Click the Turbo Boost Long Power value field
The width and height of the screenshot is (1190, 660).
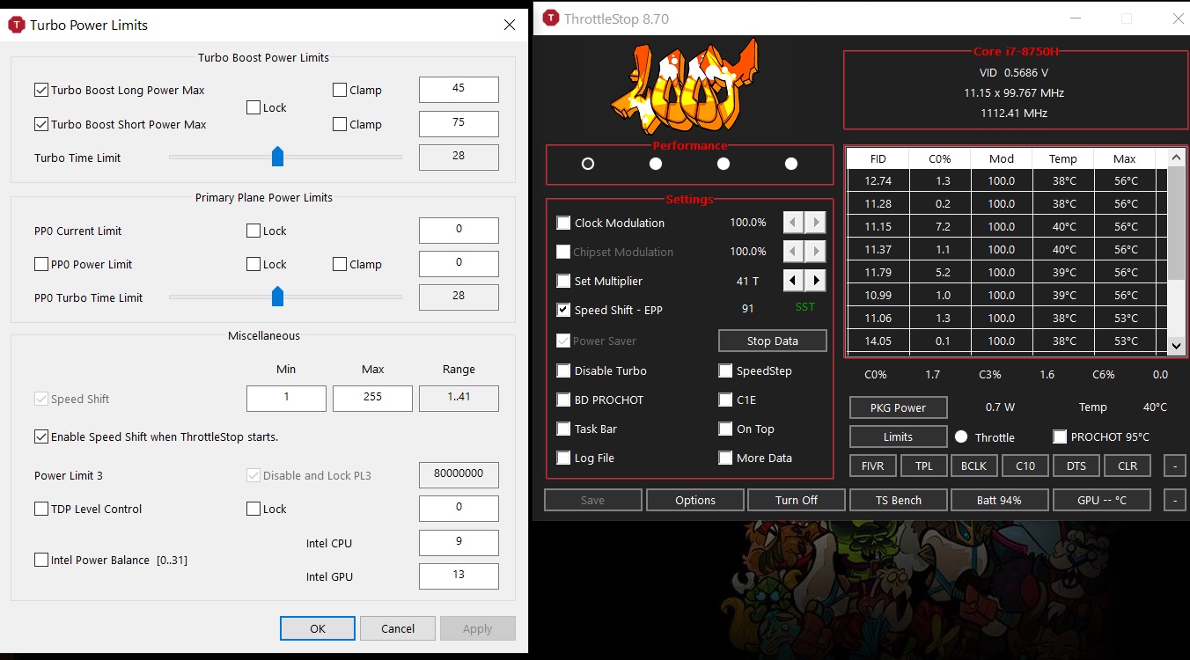(459, 89)
